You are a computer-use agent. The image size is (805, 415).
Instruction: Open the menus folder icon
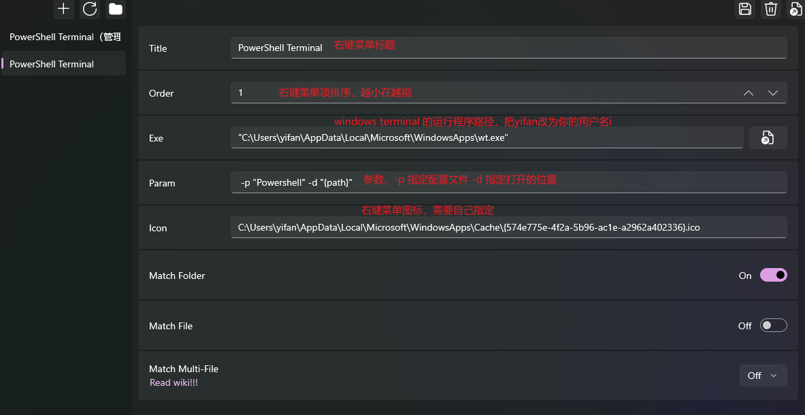tap(116, 9)
